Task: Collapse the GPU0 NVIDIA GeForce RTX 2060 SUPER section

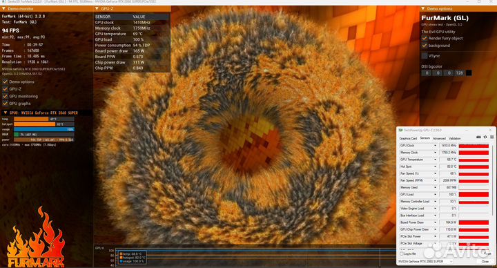Action: 5,113
